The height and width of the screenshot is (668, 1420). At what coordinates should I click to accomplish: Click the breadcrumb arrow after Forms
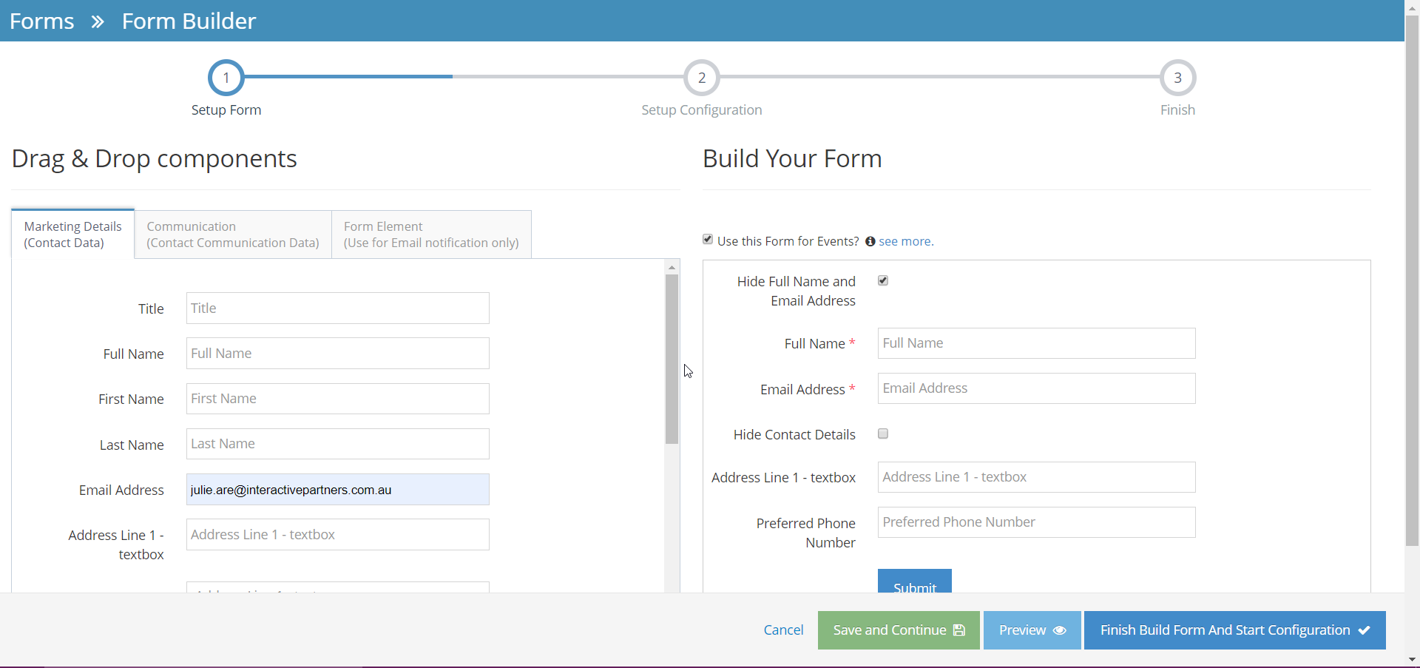click(x=96, y=21)
